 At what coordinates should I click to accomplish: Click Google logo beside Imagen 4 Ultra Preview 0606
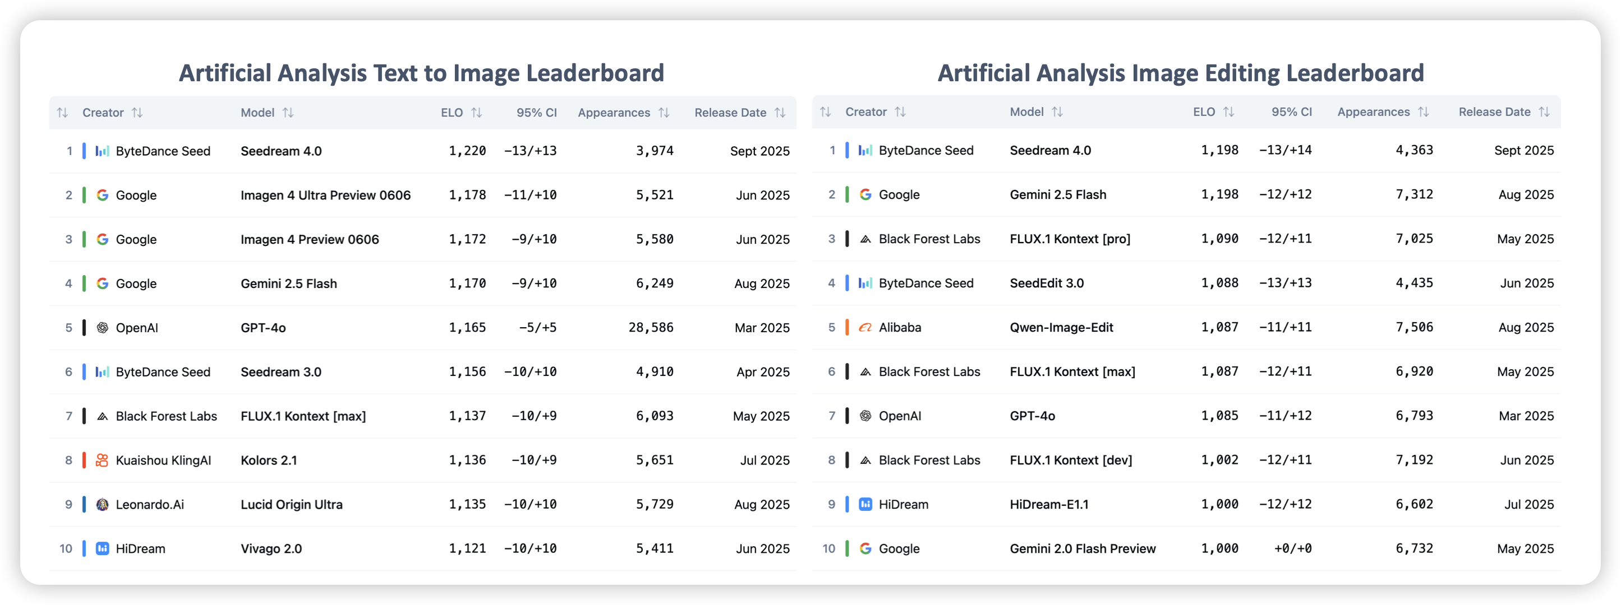click(x=102, y=196)
